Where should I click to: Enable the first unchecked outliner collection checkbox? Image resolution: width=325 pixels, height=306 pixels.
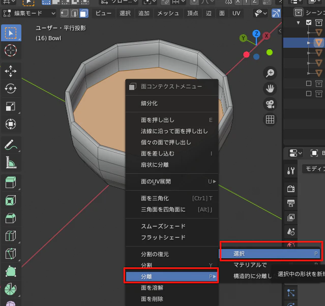tap(309, 83)
